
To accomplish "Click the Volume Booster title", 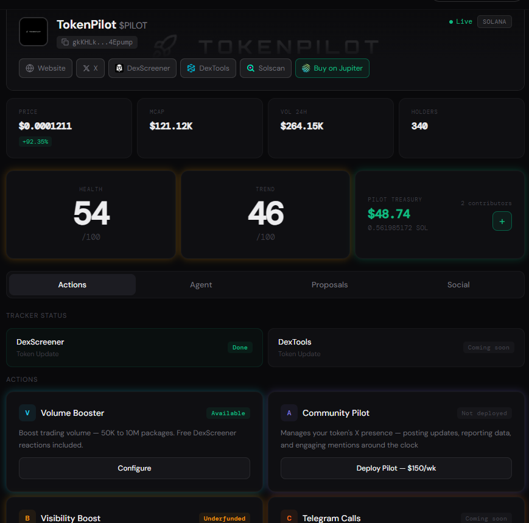I will pyautogui.click(x=72, y=413).
